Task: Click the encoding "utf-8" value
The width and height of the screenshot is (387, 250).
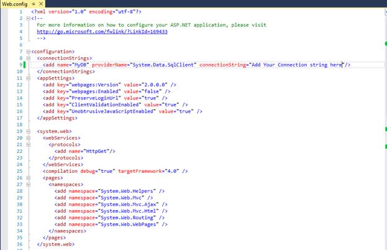Action: 125,12
